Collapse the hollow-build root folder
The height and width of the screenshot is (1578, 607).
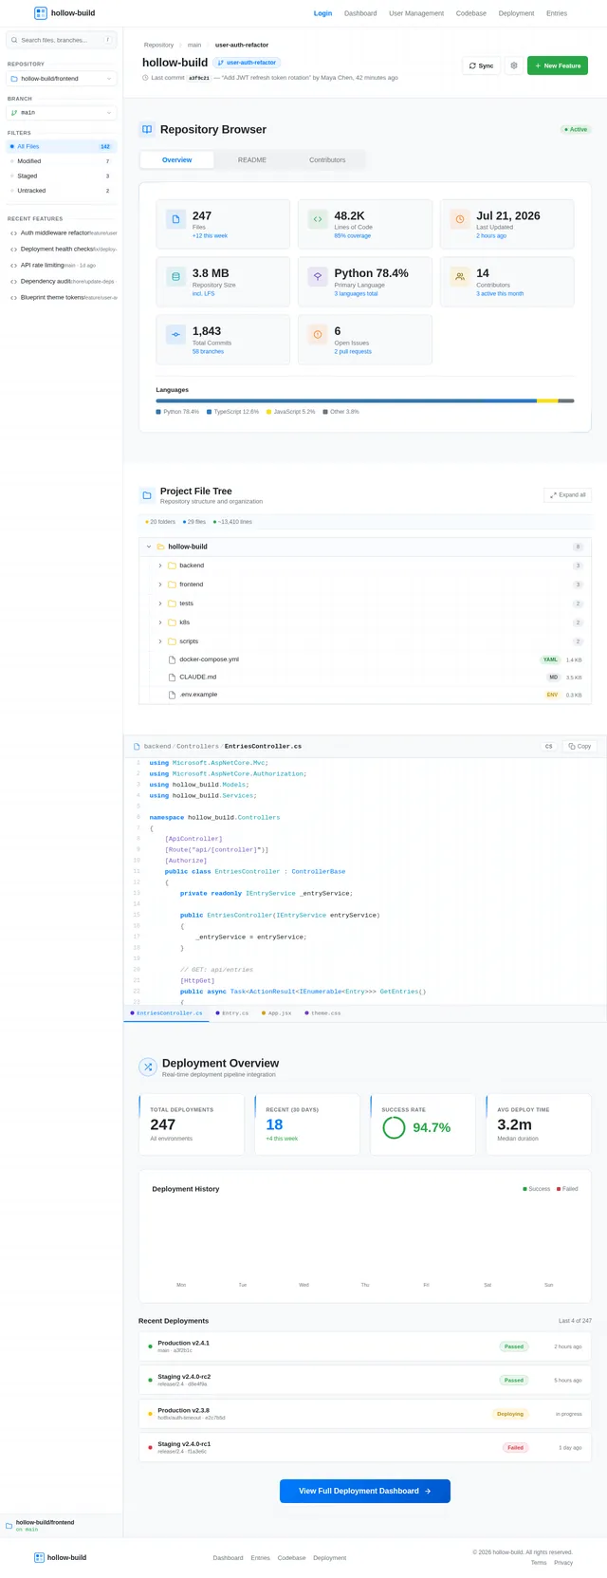pos(149,547)
